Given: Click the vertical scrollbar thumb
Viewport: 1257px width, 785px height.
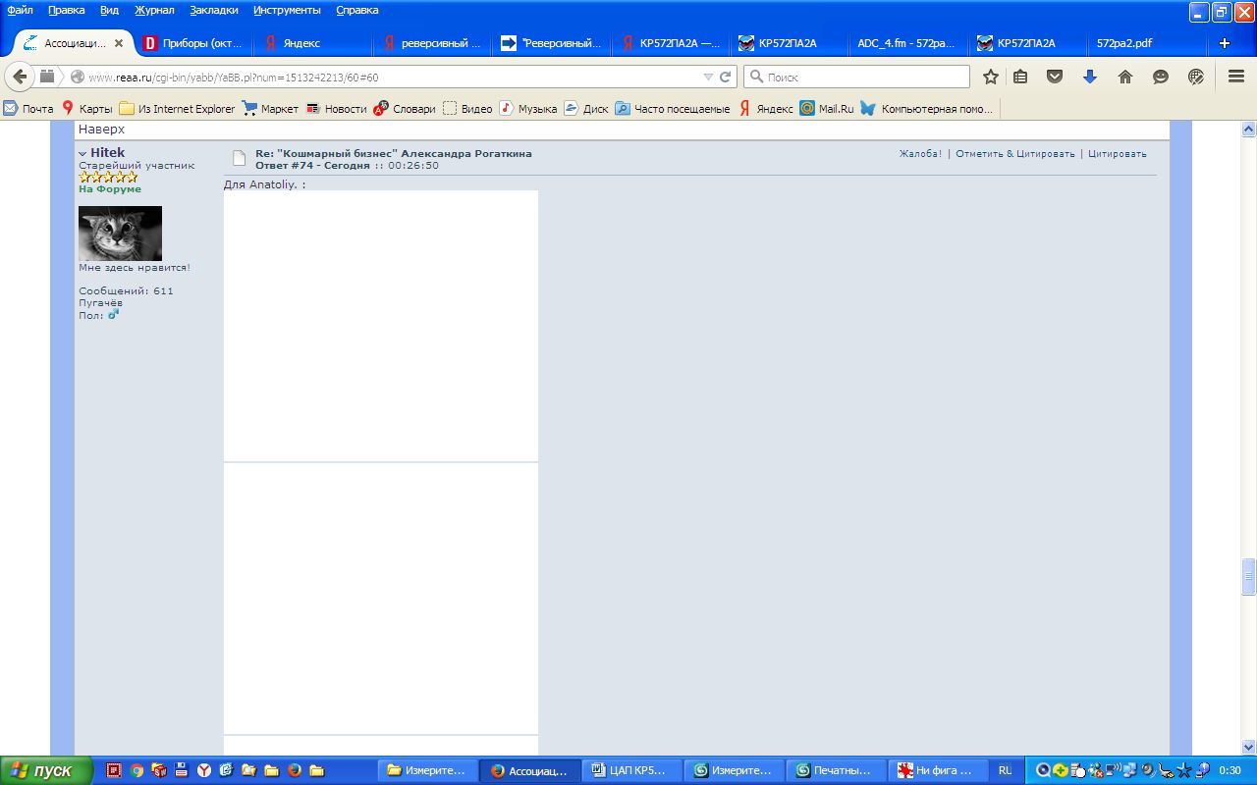Looking at the screenshot, I should [x=1249, y=576].
